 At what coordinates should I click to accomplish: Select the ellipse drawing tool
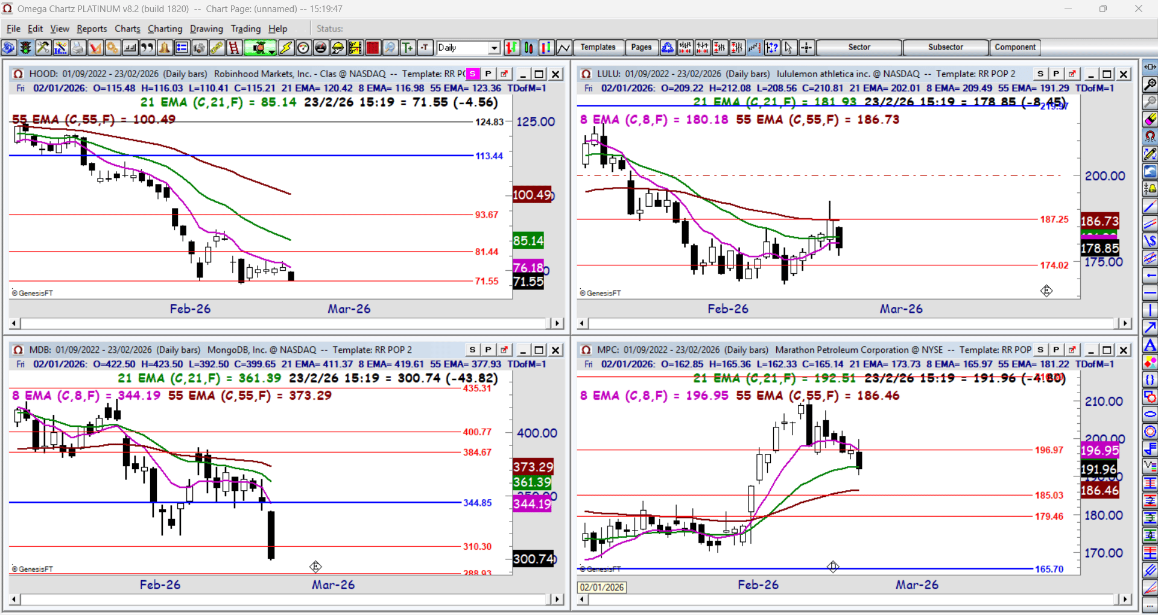click(x=1150, y=414)
